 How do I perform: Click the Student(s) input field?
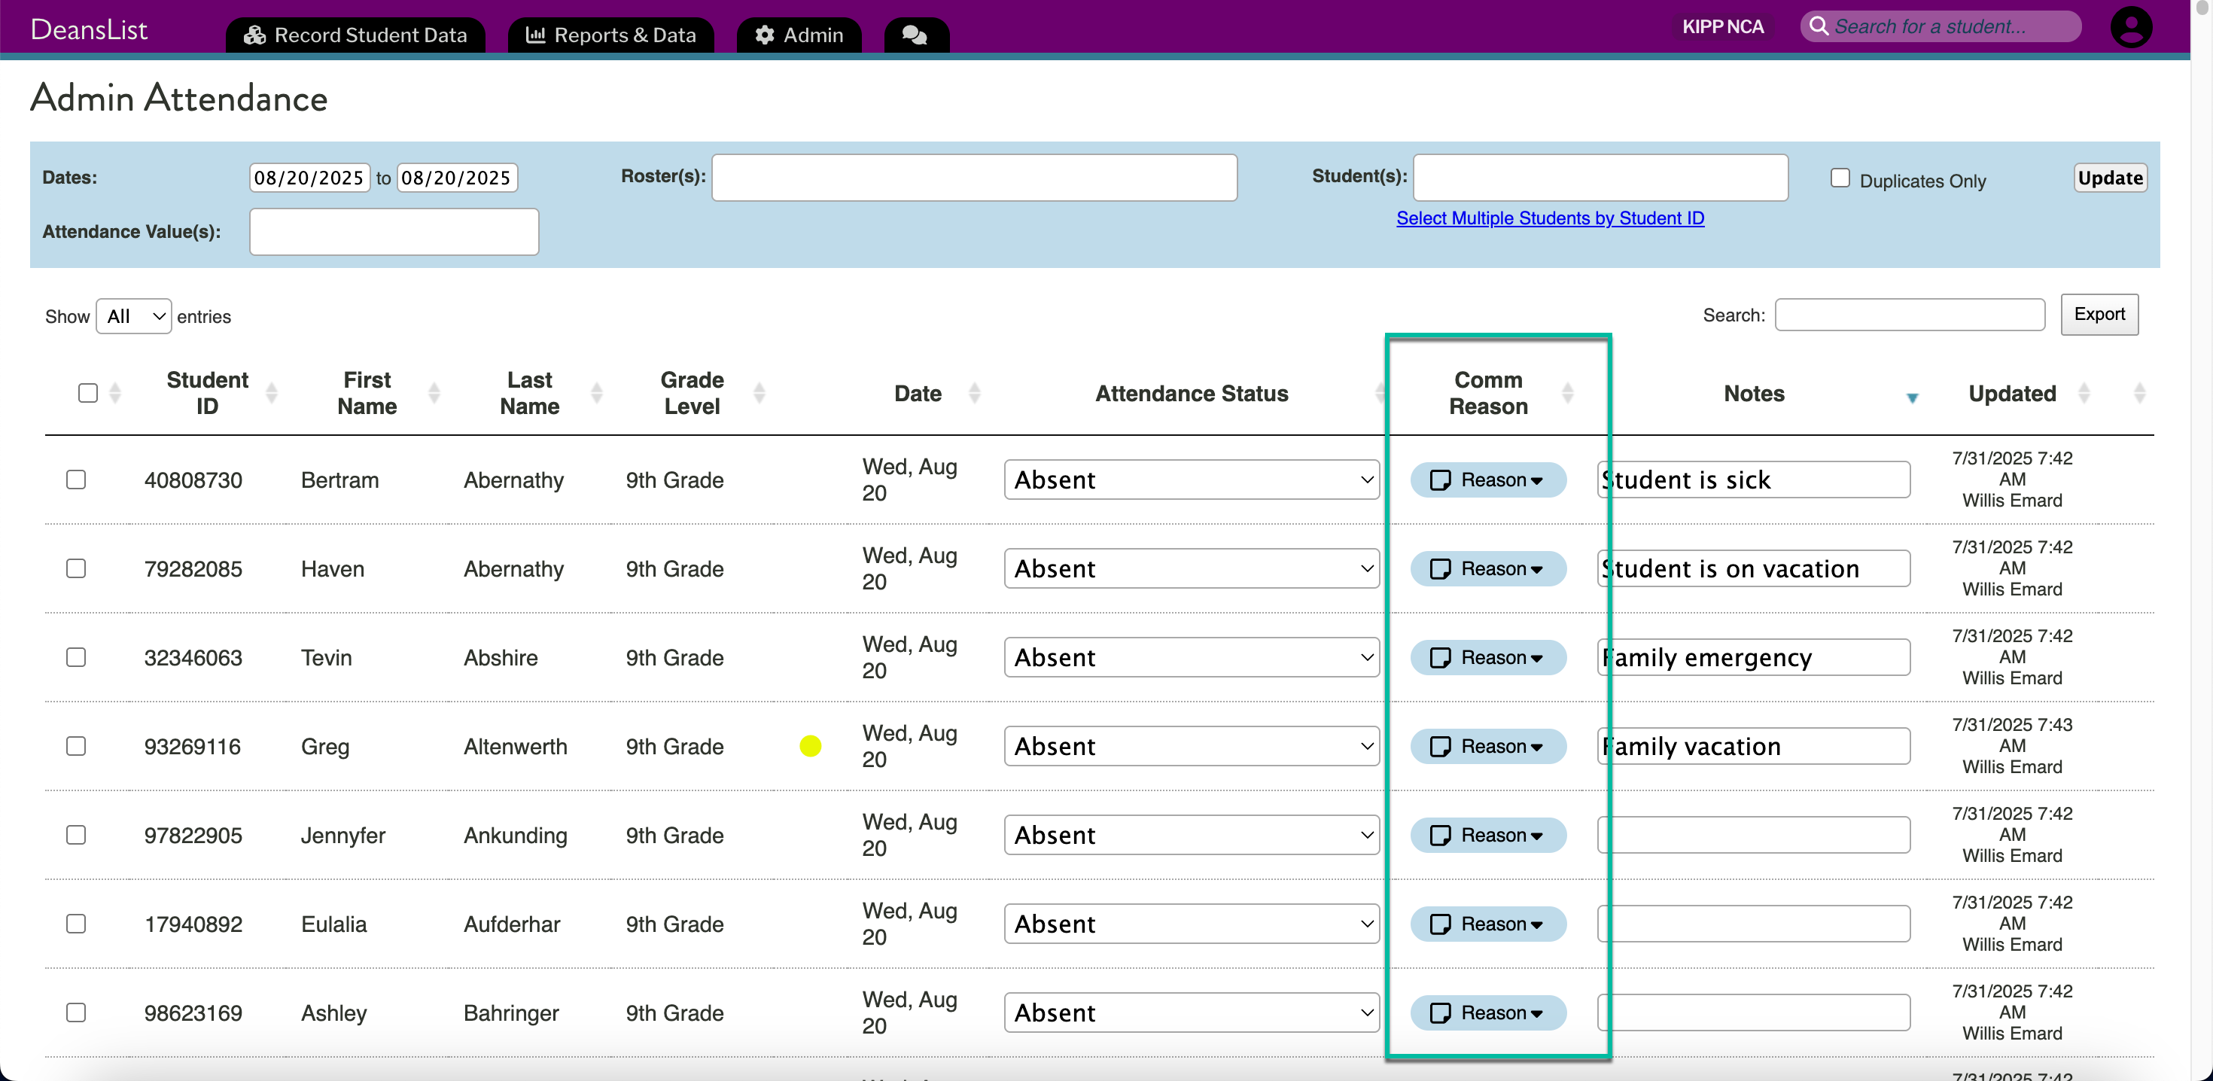pyautogui.click(x=1600, y=178)
